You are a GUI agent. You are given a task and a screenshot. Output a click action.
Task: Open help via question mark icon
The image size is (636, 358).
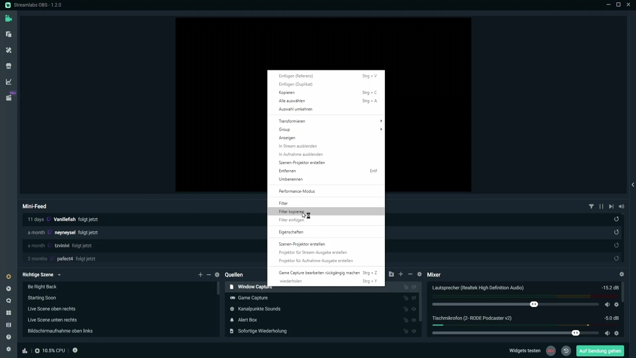(9, 337)
